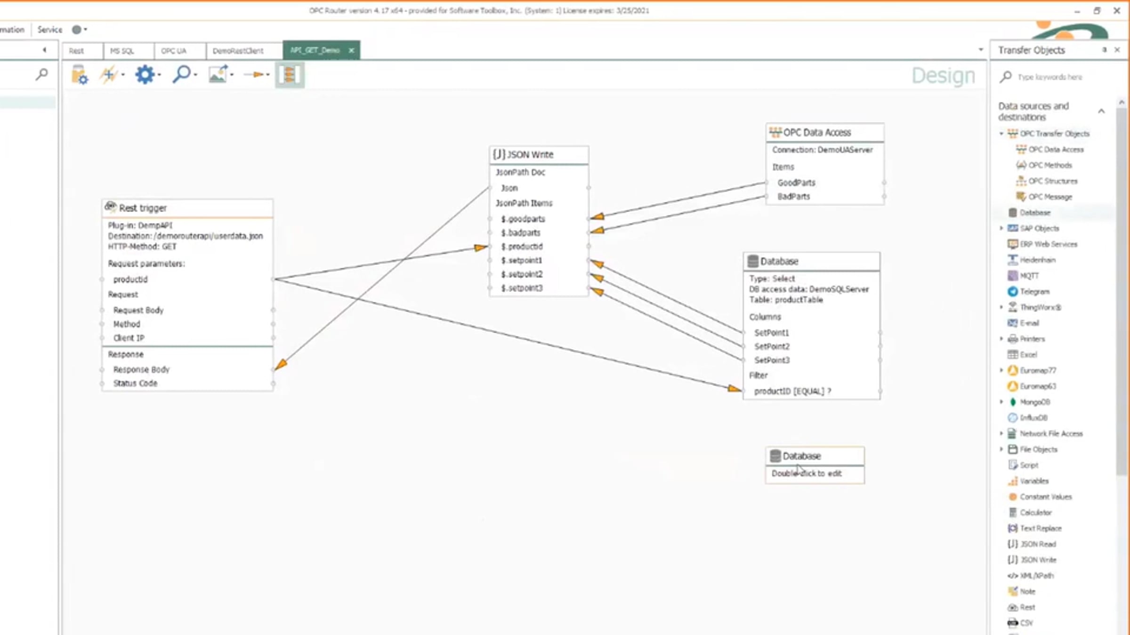Collapse Data sources and destinations section
This screenshot has height=635, width=1130.
[1101, 111]
